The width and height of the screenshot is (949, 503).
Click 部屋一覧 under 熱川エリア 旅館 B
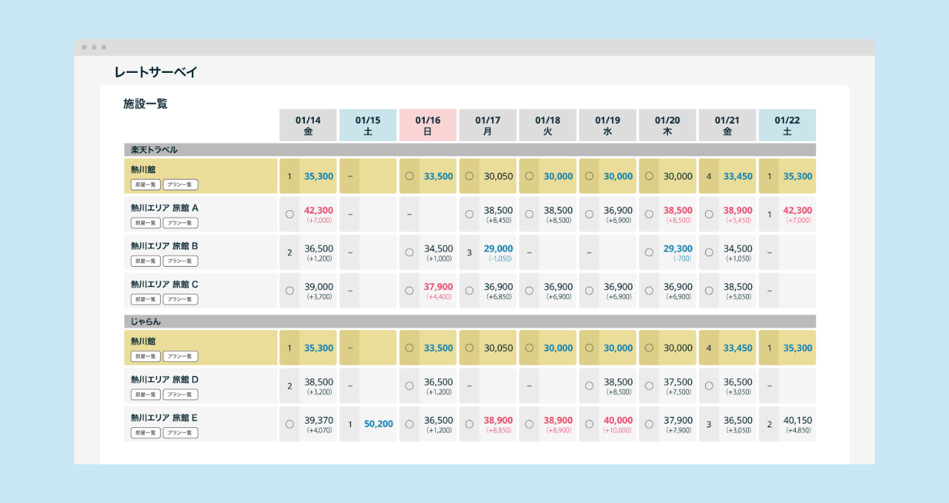[146, 261]
